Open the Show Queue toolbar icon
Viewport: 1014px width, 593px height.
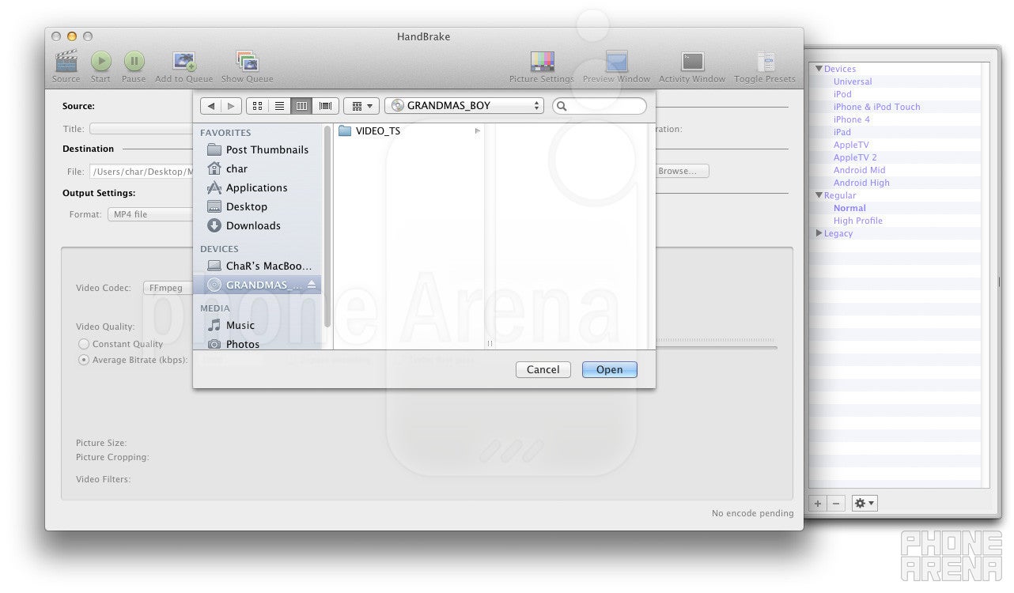(247, 61)
